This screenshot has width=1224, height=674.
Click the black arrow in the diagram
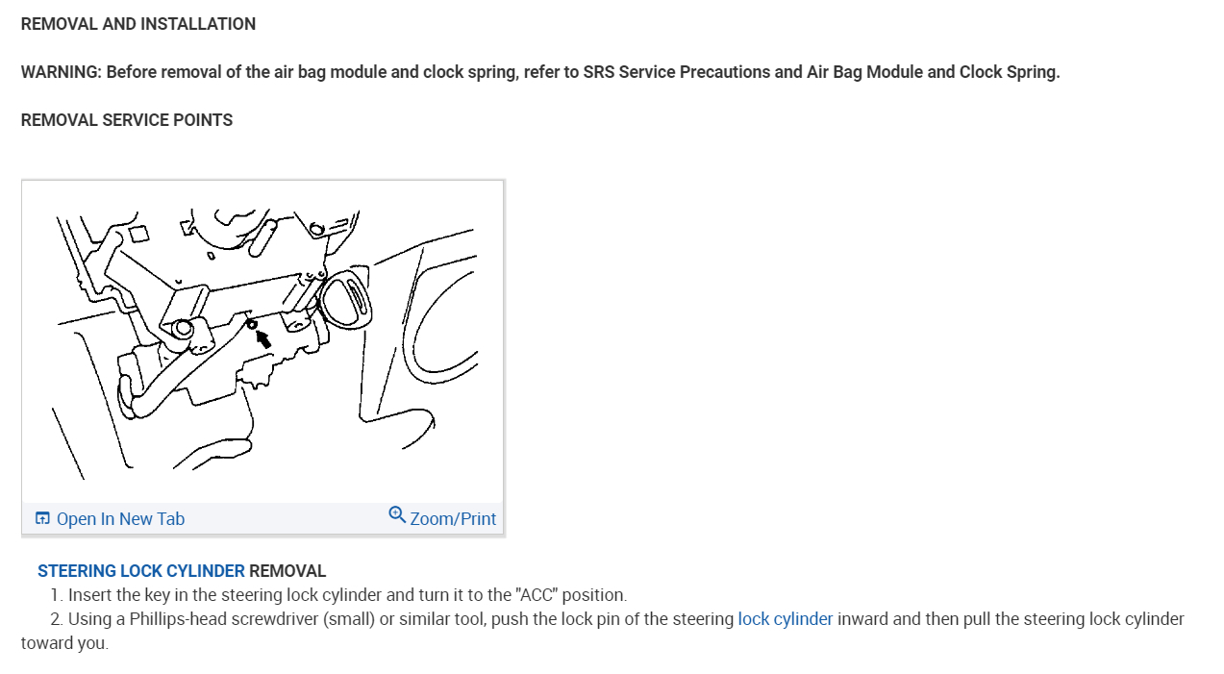[x=263, y=337]
